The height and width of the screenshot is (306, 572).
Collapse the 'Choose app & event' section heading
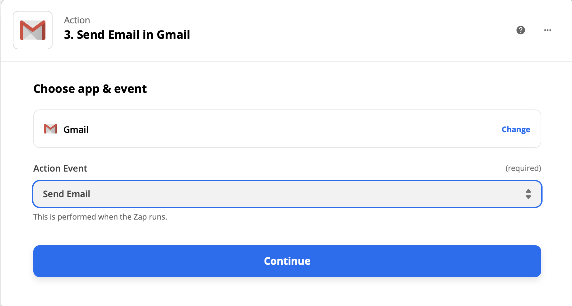(90, 89)
